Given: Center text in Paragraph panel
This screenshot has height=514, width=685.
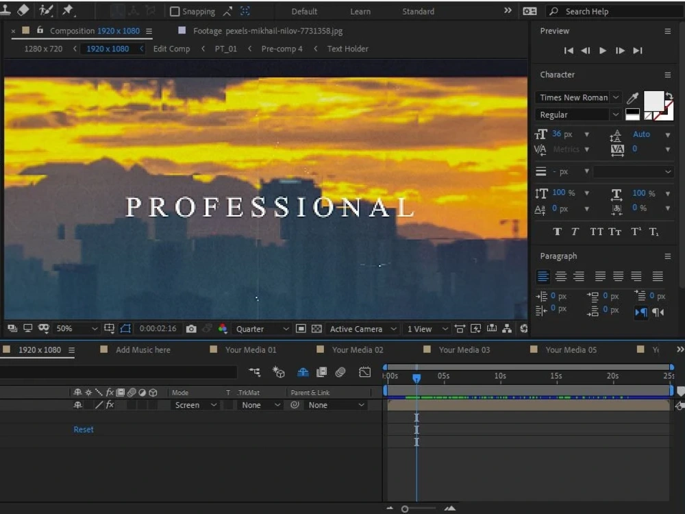Looking at the screenshot, I should pos(560,276).
